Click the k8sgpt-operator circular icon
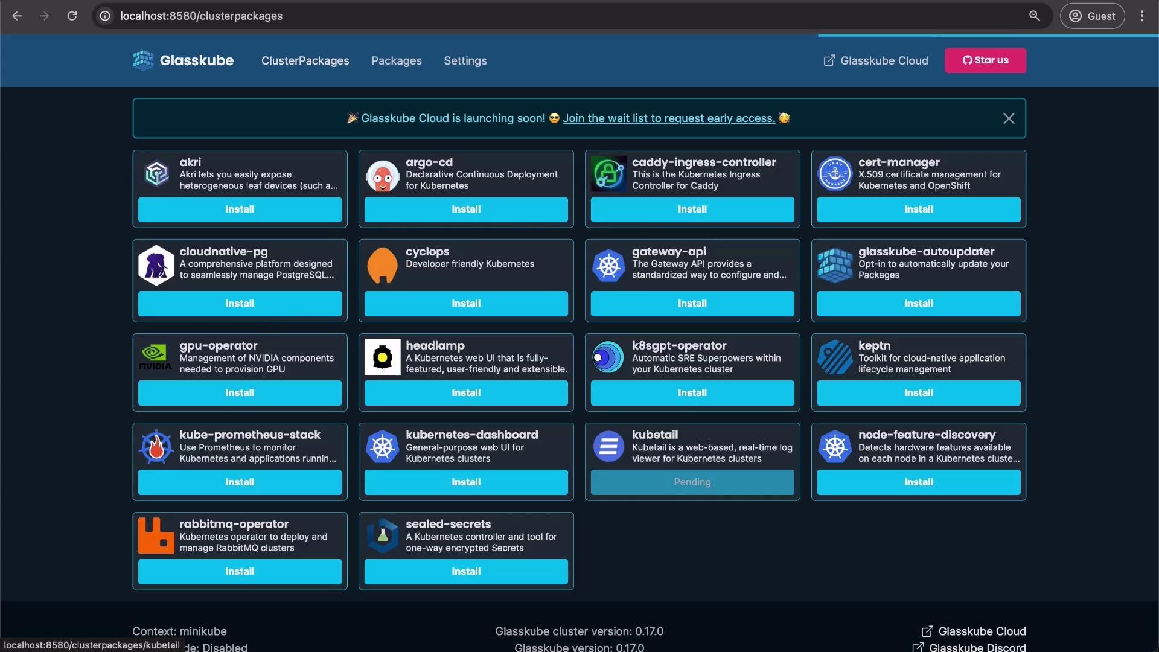The image size is (1159, 652). pyautogui.click(x=608, y=357)
